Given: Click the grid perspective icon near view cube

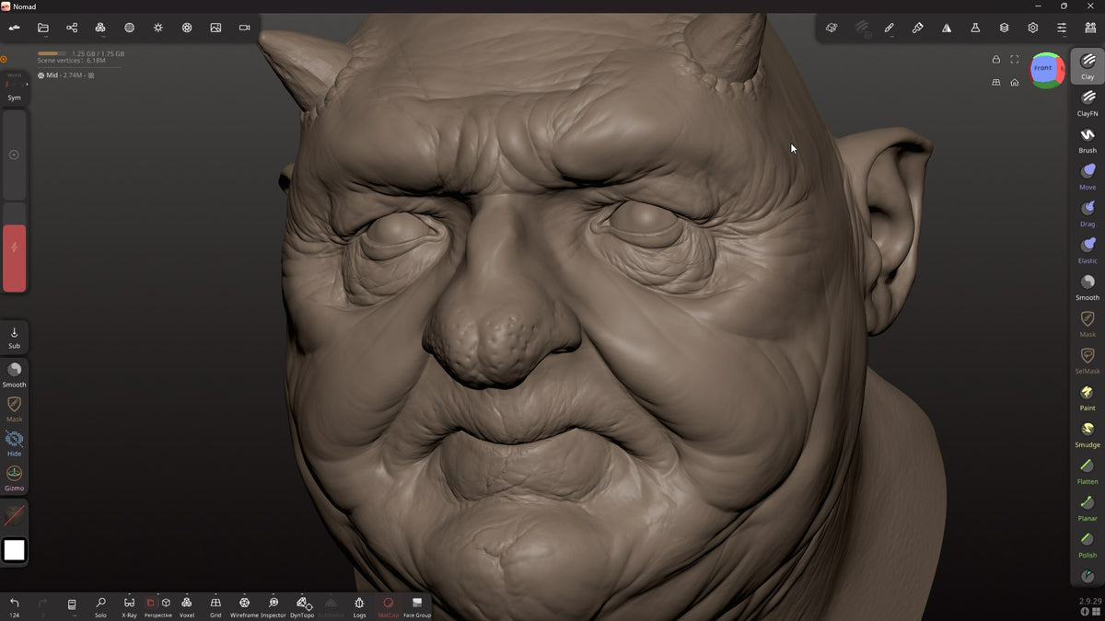Looking at the screenshot, I should [x=995, y=82].
